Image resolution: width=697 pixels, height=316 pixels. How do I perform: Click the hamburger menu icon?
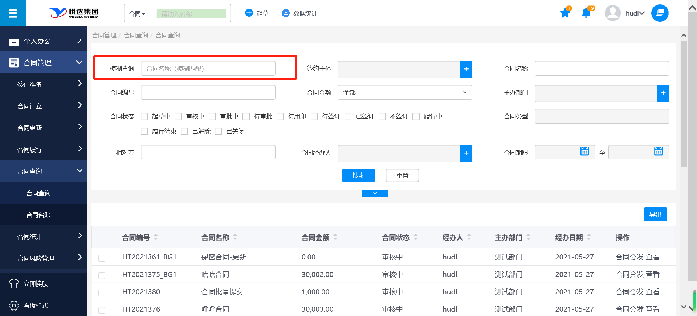coord(13,13)
